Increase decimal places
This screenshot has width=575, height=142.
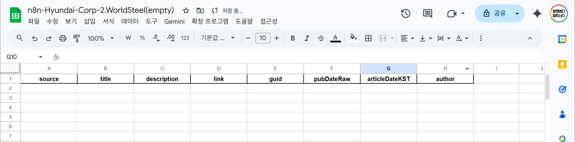coord(171,38)
